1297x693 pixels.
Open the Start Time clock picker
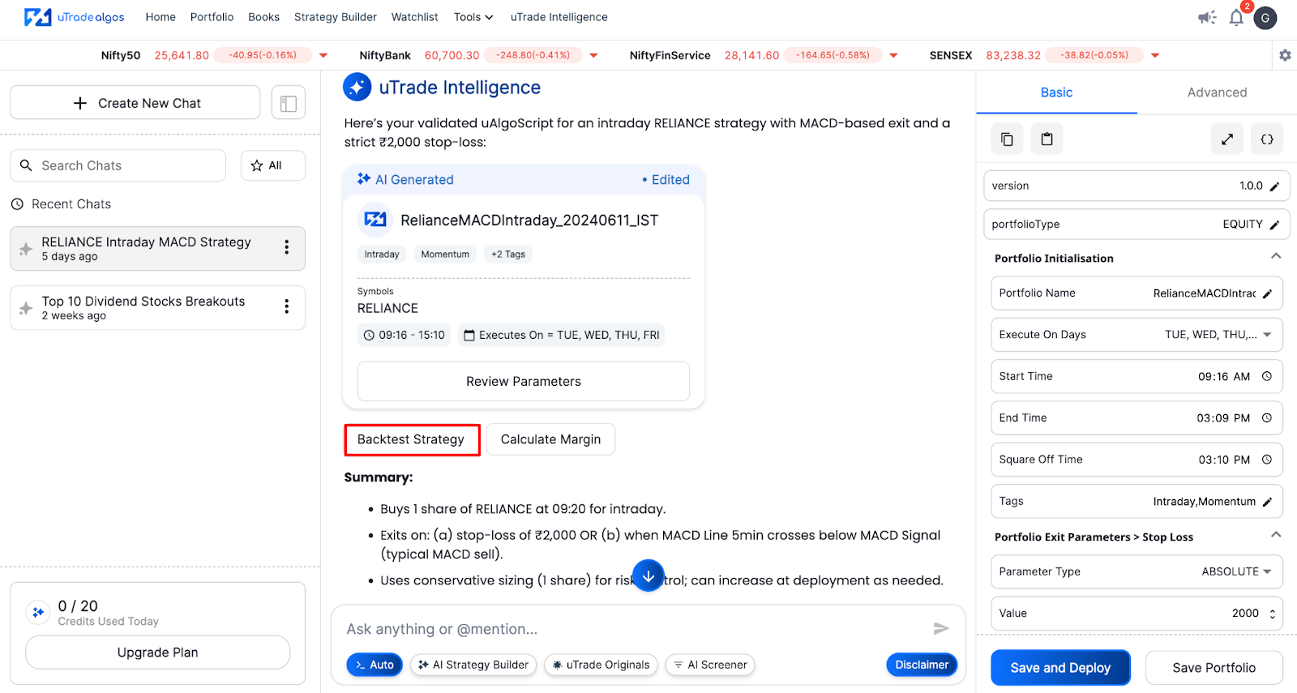pyautogui.click(x=1267, y=376)
